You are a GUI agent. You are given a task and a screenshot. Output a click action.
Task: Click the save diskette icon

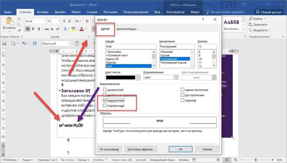(x=4, y=43)
